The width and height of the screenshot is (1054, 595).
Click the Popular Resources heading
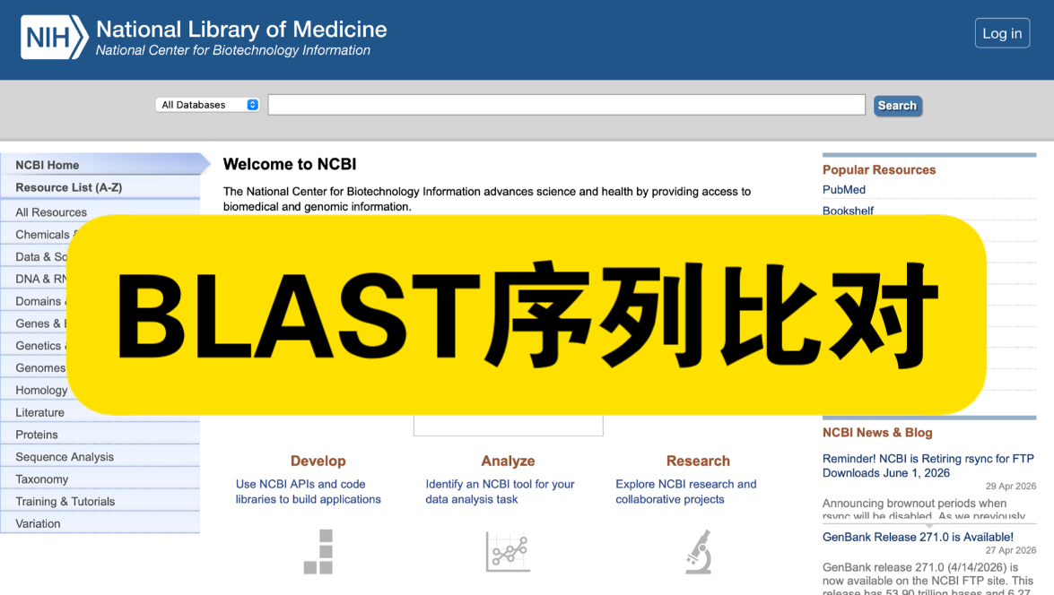pyautogui.click(x=879, y=170)
